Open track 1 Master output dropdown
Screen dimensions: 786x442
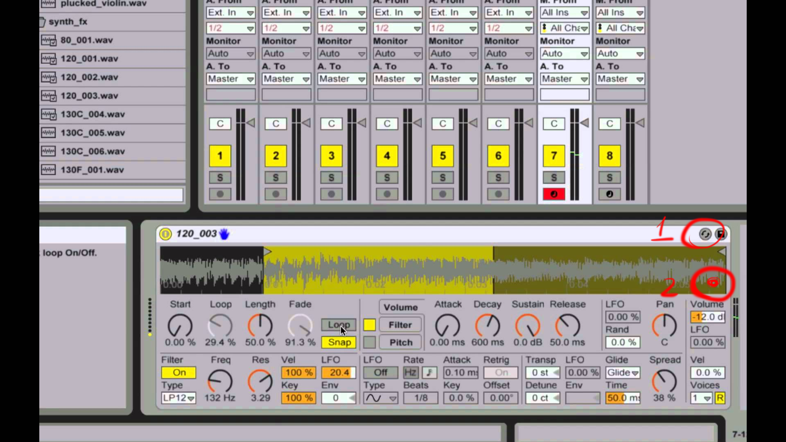pyautogui.click(x=230, y=79)
